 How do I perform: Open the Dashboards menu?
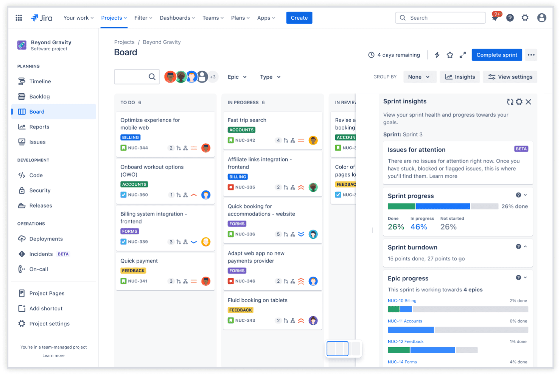pos(177,18)
